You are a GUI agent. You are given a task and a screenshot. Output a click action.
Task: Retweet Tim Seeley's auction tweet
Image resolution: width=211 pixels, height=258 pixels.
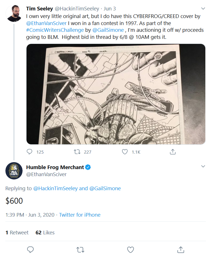pos(77,152)
